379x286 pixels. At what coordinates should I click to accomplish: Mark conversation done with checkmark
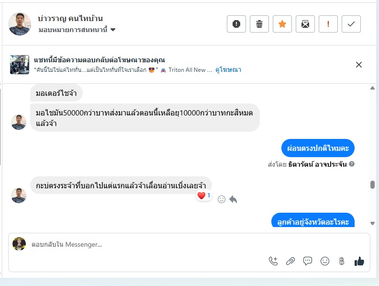coord(351,24)
